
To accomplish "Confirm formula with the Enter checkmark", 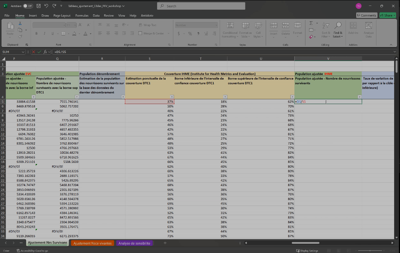I will coord(39,52).
